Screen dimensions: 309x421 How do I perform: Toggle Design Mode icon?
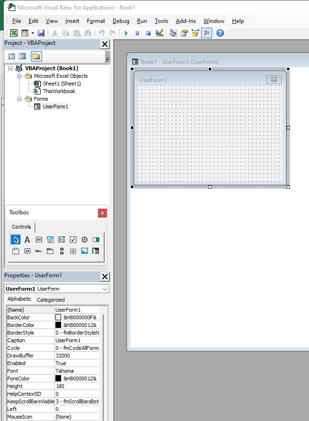point(160,33)
